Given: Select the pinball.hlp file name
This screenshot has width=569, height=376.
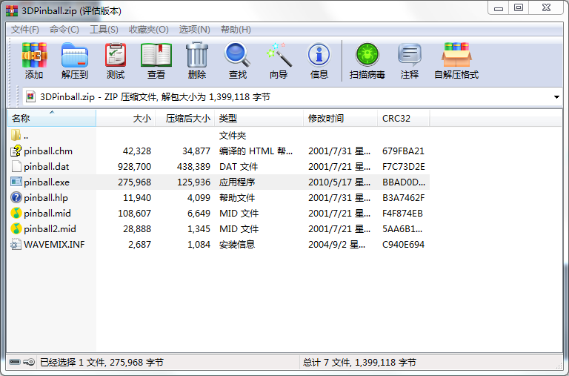Looking at the screenshot, I should point(46,198).
